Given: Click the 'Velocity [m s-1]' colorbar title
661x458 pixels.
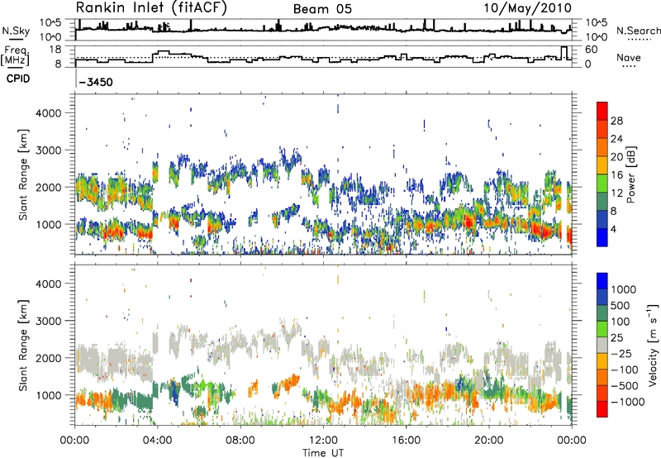Looking at the screenshot, I should (x=653, y=345).
